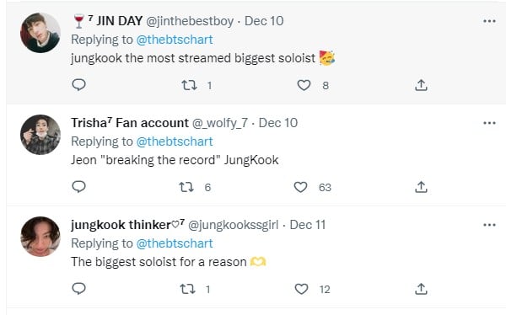Open more options on JIN DAY tweet
Screen dimensions: 506x315
pyautogui.click(x=489, y=21)
